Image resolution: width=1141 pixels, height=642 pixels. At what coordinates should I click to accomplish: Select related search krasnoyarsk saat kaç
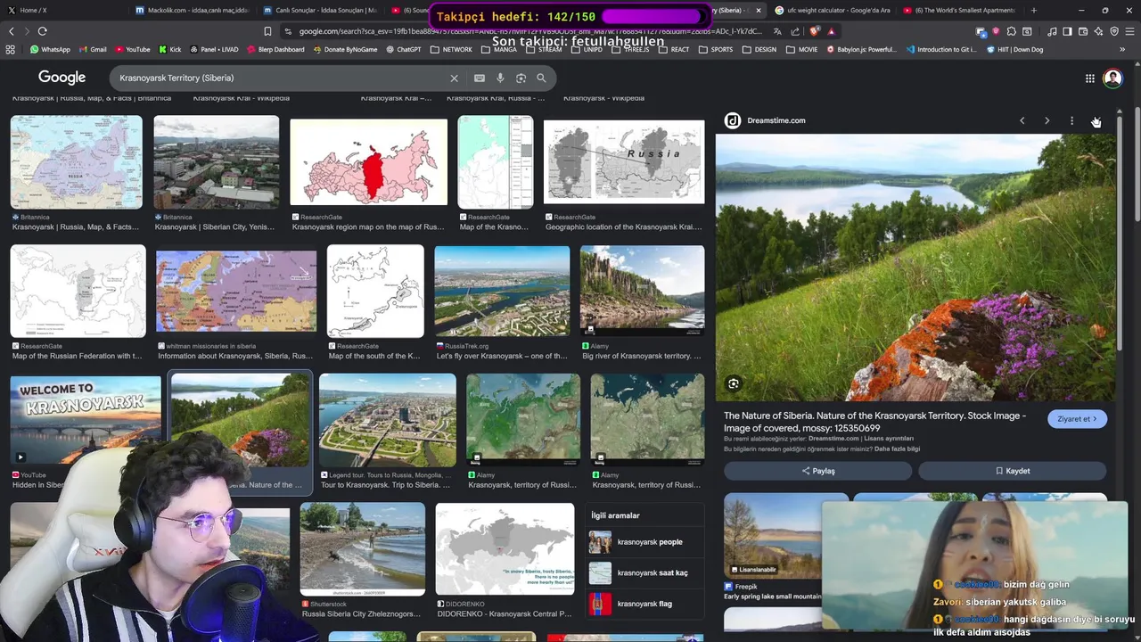[x=646, y=573]
